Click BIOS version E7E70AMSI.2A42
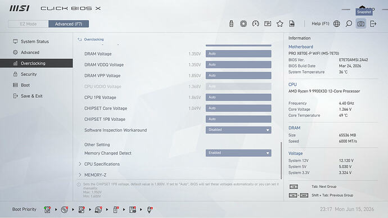Viewport: 388px width, 218px height. pos(353,60)
